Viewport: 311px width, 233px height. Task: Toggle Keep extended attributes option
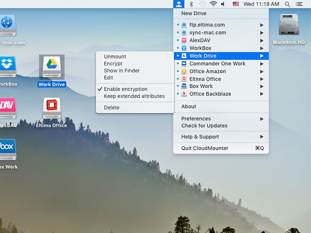135,96
